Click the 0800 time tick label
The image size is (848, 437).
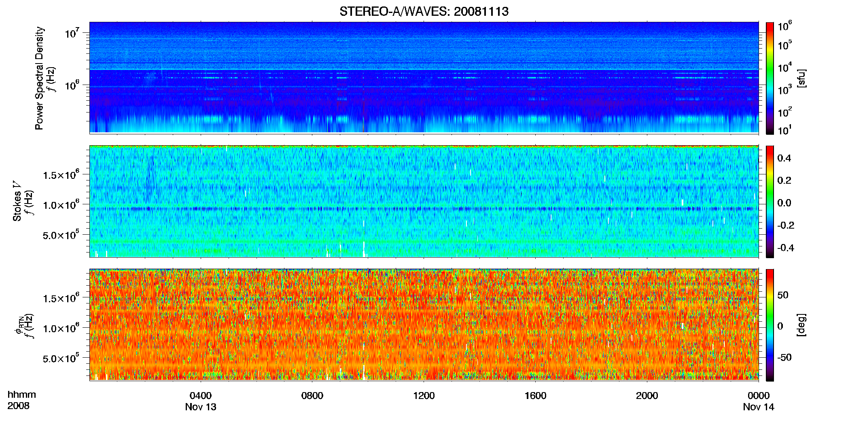tap(312, 395)
